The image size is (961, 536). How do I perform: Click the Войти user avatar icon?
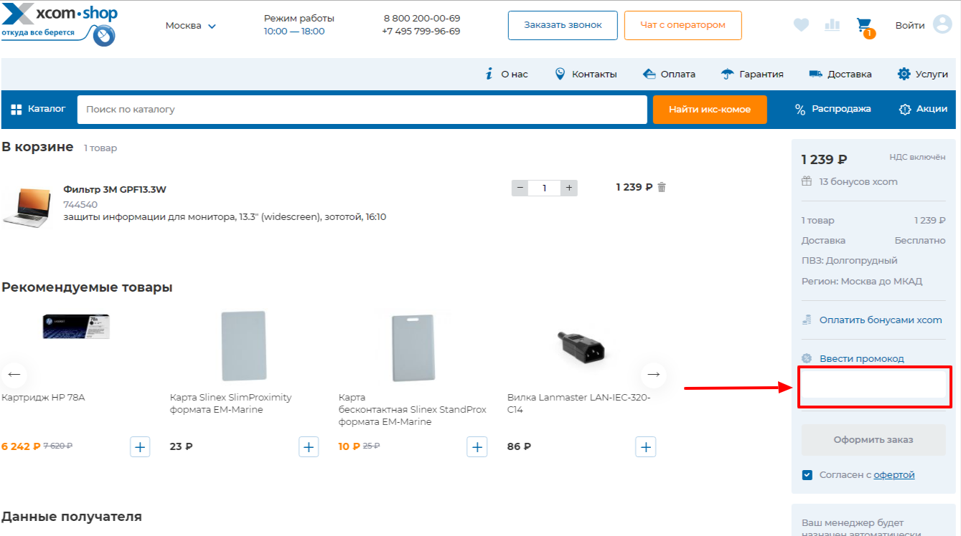point(942,25)
